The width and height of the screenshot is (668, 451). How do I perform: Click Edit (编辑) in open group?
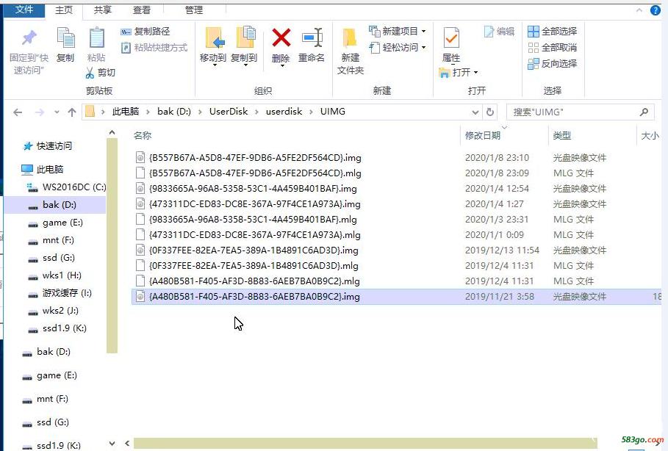pos(499,31)
